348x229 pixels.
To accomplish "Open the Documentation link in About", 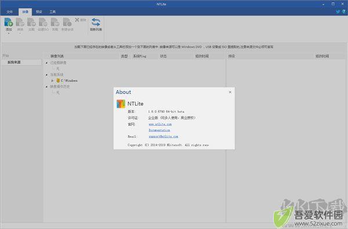I will pos(159,130).
